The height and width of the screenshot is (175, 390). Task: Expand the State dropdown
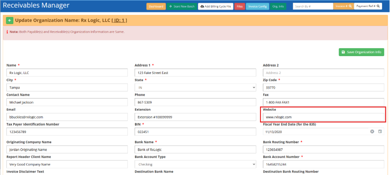pyautogui.click(x=195, y=87)
